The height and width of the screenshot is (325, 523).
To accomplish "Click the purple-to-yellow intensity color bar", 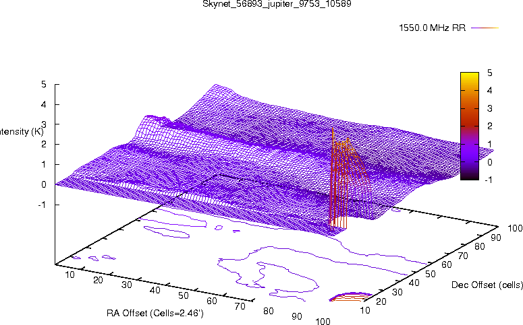I will pyautogui.click(x=469, y=126).
